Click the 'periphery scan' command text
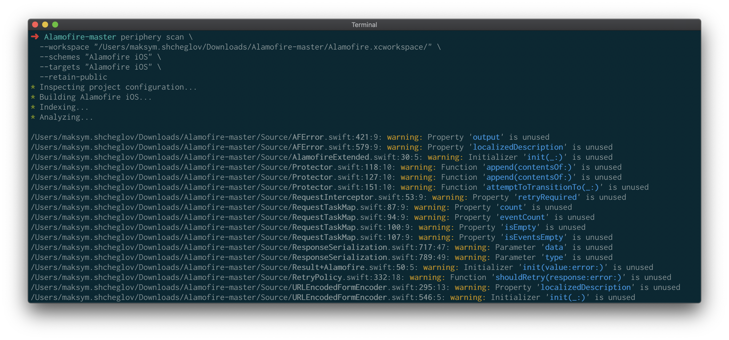Image resolution: width=729 pixels, height=340 pixels. click(152, 37)
